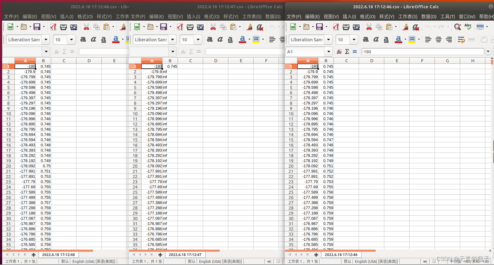494x265 pixels.
Task: Click yellow highlight color in 17:12:46 window
Action: pyautogui.click(x=412, y=39)
